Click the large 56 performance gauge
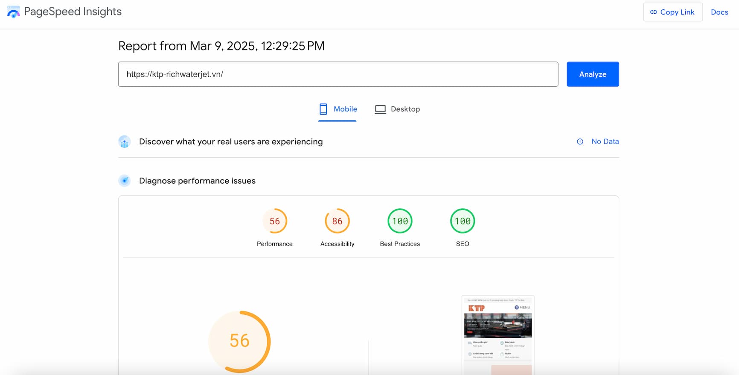739x375 pixels. 239,341
